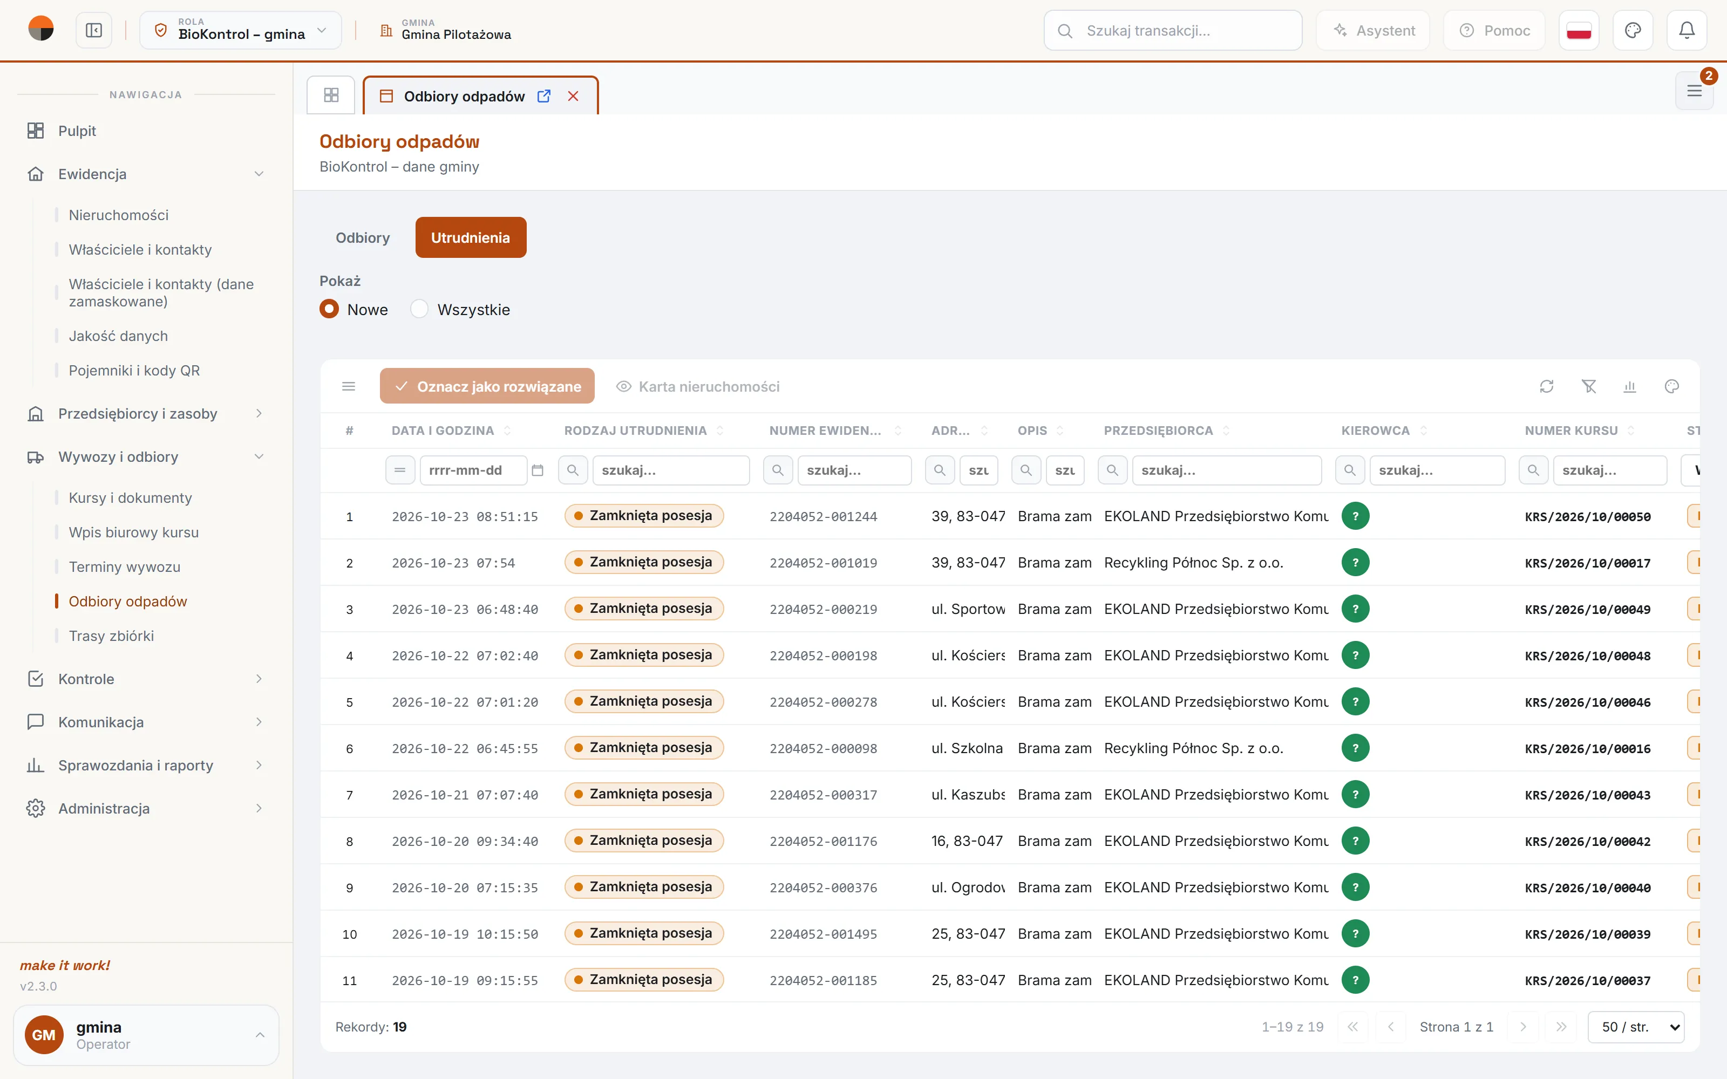Open Karta nieruchomości
Viewport: 1727px width, 1079px height.
click(698, 386)
